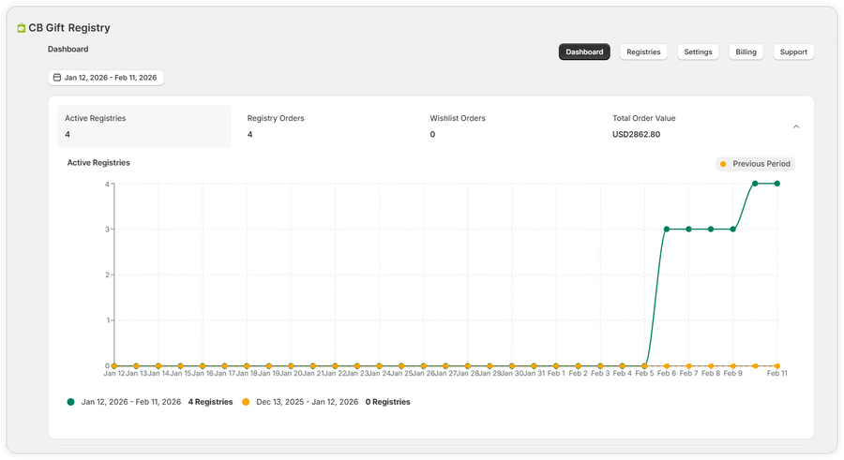The height and width of the screenshot is (460, 844).
Task: Click the "USD2862.80" total value
Action: coord(636,135)
